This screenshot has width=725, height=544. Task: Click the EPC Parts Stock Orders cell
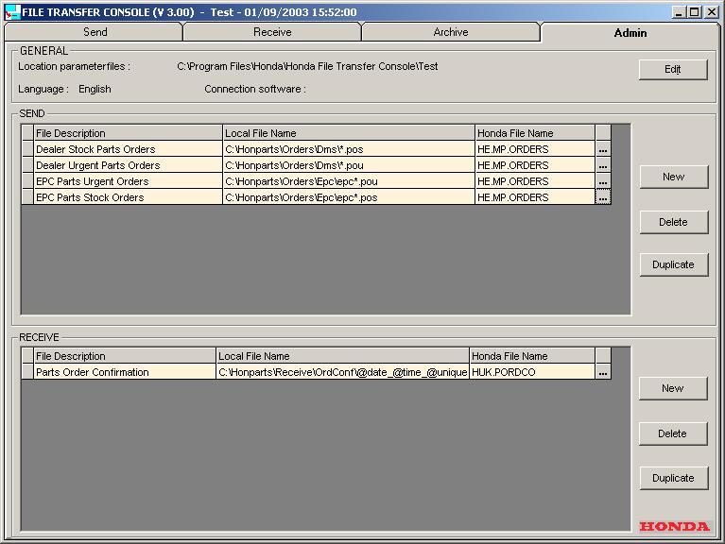click(128, 197)
